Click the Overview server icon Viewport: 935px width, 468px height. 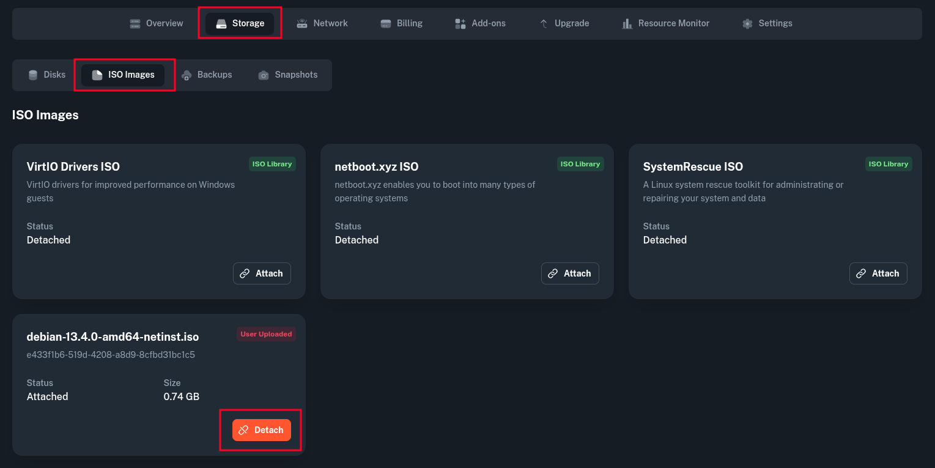pyautogui.click(x=135, y=23)
